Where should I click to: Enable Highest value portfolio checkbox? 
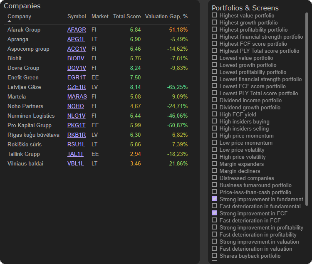coord(214,15)
